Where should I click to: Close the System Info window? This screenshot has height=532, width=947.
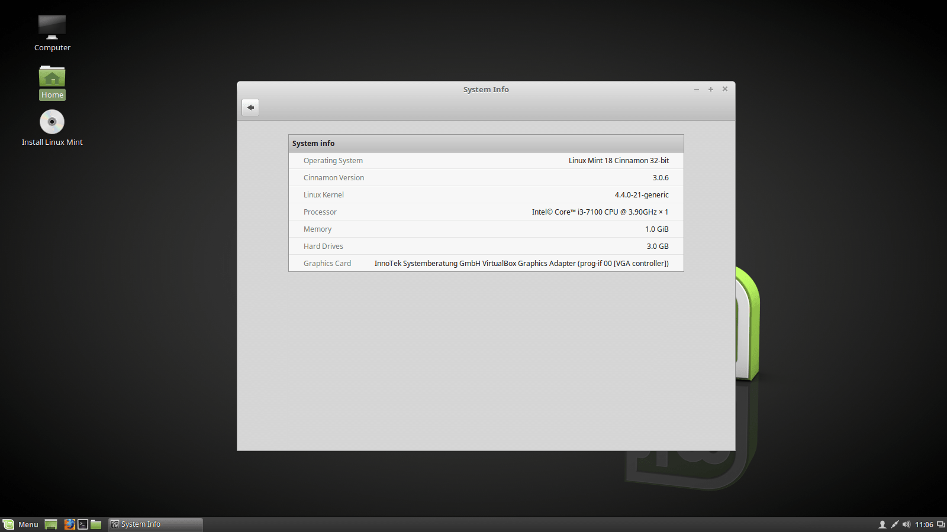pyautogui.click(x=725, y=89)
